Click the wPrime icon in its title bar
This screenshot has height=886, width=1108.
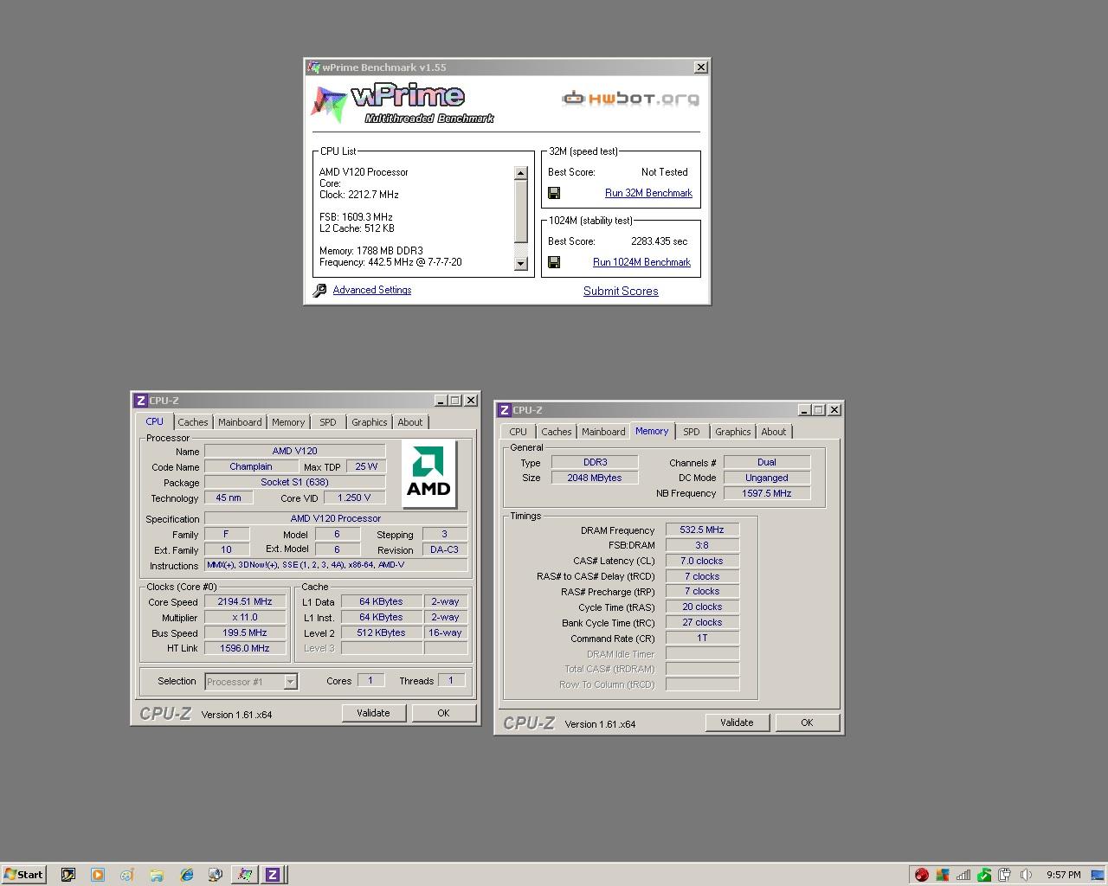[x=313, y=67]
